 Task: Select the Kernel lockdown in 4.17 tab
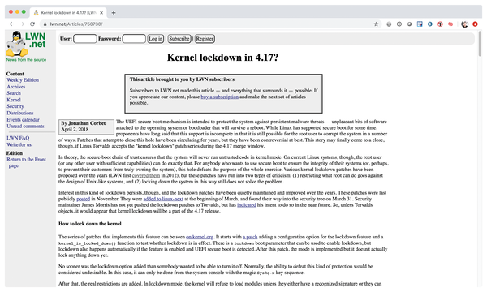68,13
